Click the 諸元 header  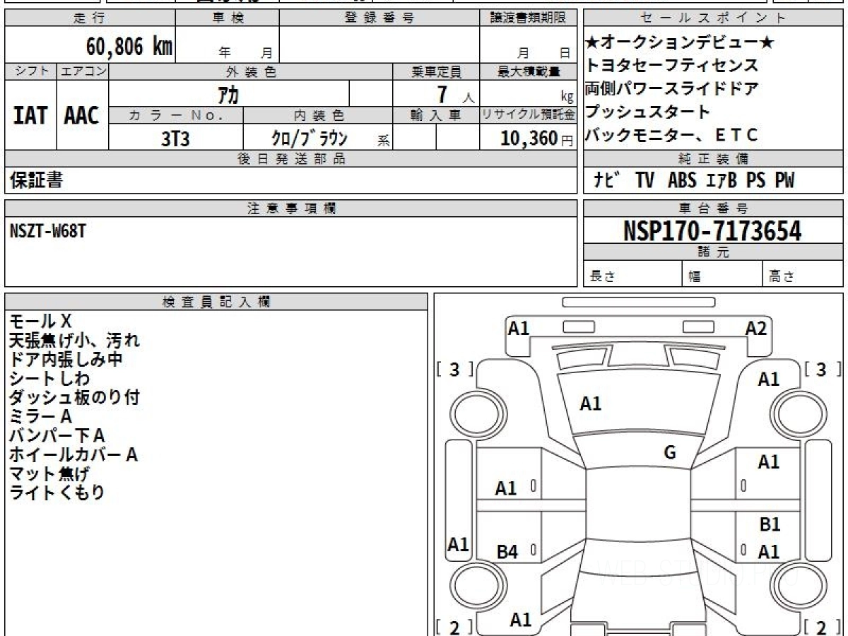[x=713, y=252]
